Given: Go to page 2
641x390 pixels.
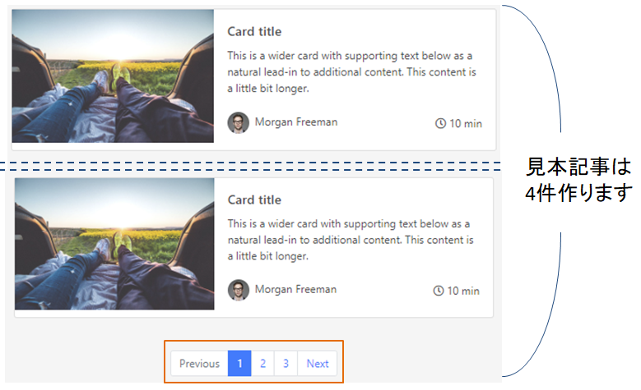Looking at the screenshot, I should (x=262, y=364).
